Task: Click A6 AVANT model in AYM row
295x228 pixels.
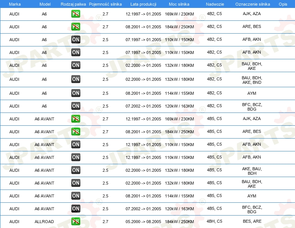Action: tap(45, 196)
